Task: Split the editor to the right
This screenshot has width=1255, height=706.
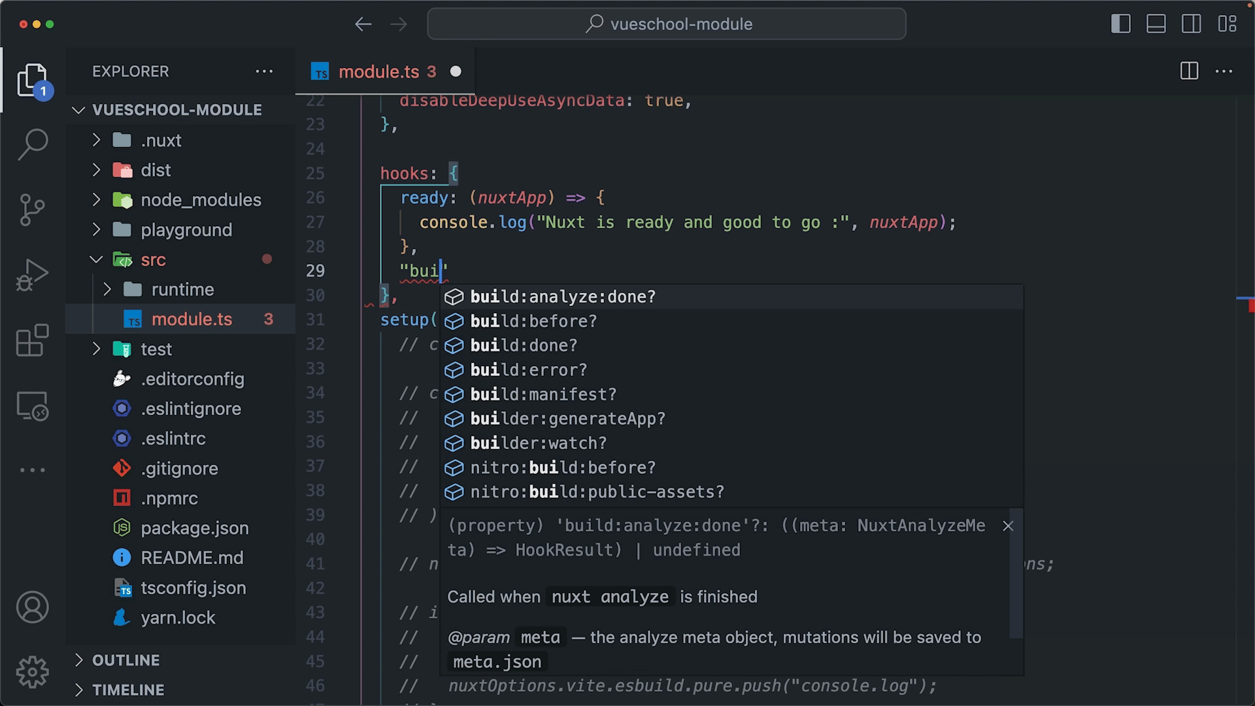Action: [1189, 71]
